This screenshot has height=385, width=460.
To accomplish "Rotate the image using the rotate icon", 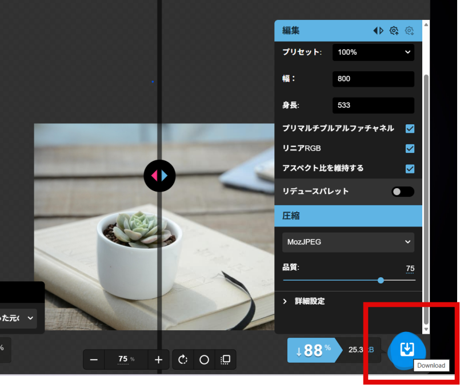I will coord(183,359).
